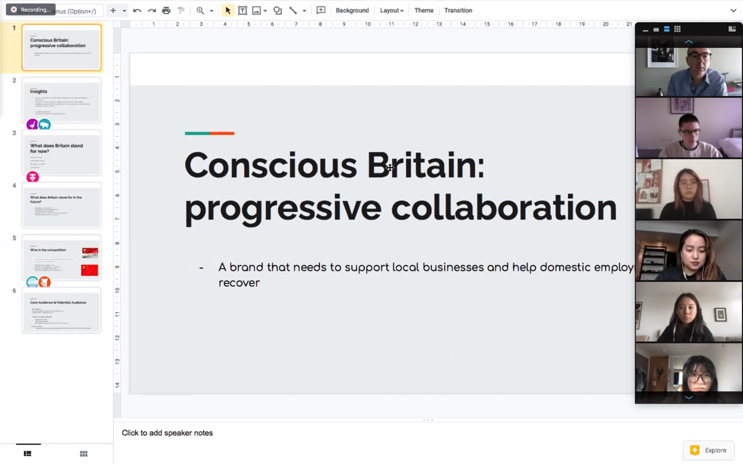Image resolution: width=743 pixels, height=464 pixels.
Task: Click the Insert image icon
Action: click(257, 11)
